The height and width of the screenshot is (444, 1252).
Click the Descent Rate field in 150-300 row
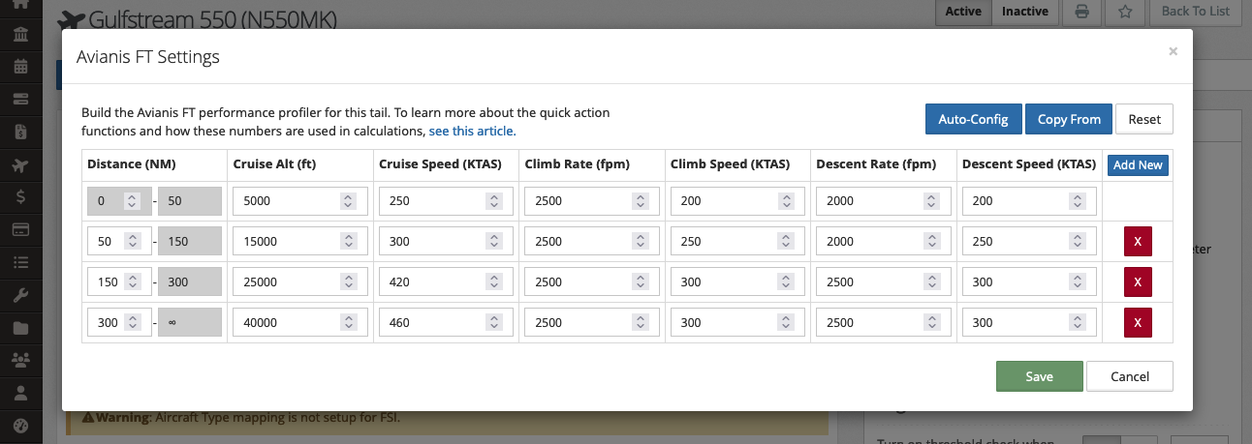tap(884, 282)
